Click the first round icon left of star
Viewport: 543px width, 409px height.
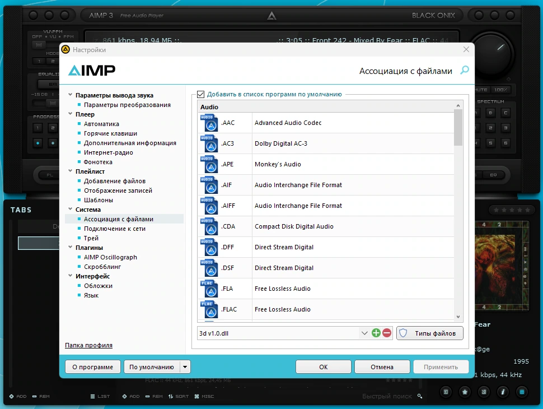446,392
